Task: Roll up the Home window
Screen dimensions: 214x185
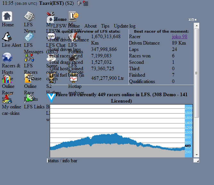Action: tap(190, 20)
